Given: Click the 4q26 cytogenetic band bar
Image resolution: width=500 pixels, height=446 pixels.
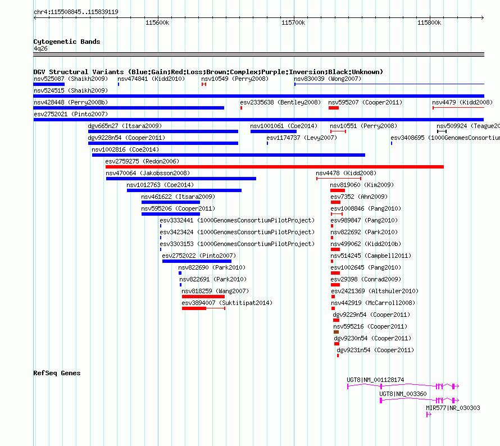Looking at the screenshot, I should pos(258,54).
